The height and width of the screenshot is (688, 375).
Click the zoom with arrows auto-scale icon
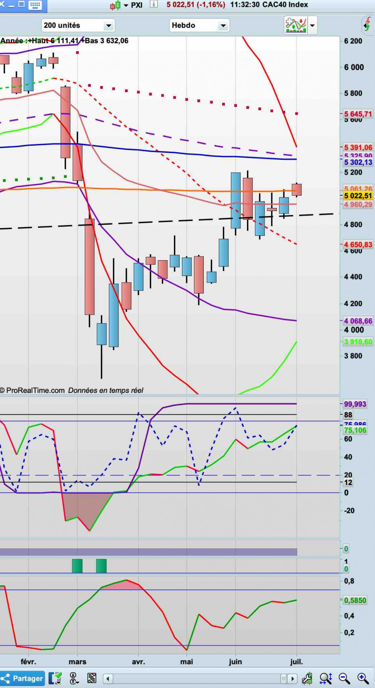[326, 678]
